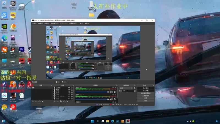Open the scene transition properties gear
The height and width of the screenshot is (124, 220).
134,88
